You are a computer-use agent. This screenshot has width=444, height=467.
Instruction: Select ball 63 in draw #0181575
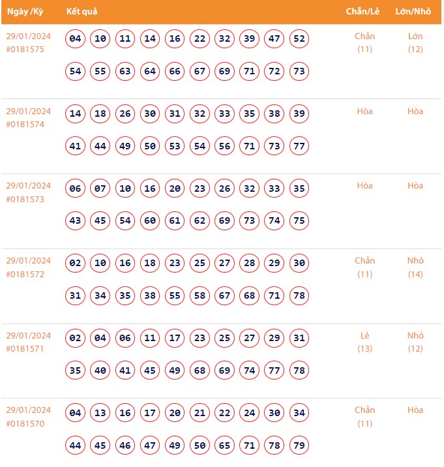coord(125,71)
